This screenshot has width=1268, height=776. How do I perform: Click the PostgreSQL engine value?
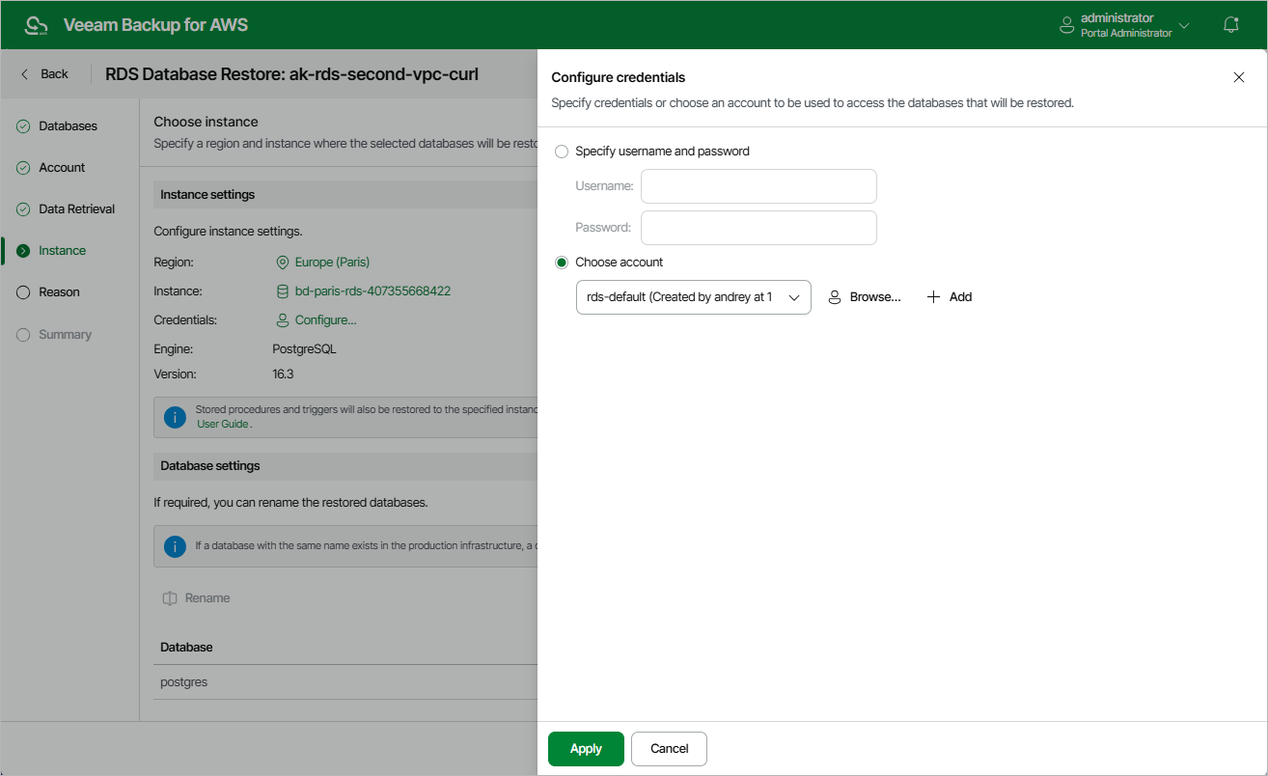[x=305, y=349]
